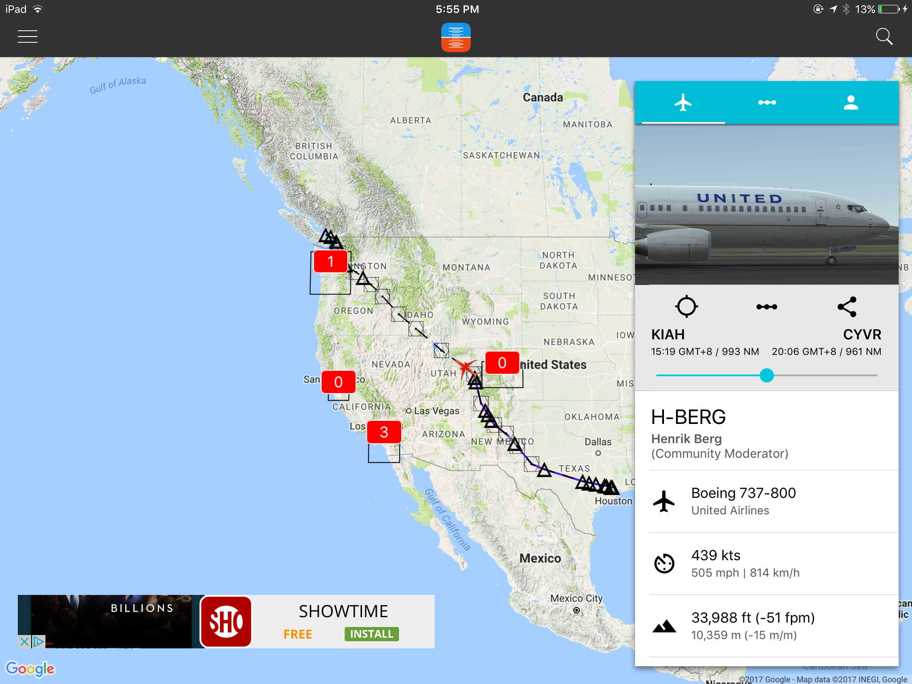This screenshot has width=912, height=684.
Task: Tap the flight progress slider handle
Action: point(766,375)
